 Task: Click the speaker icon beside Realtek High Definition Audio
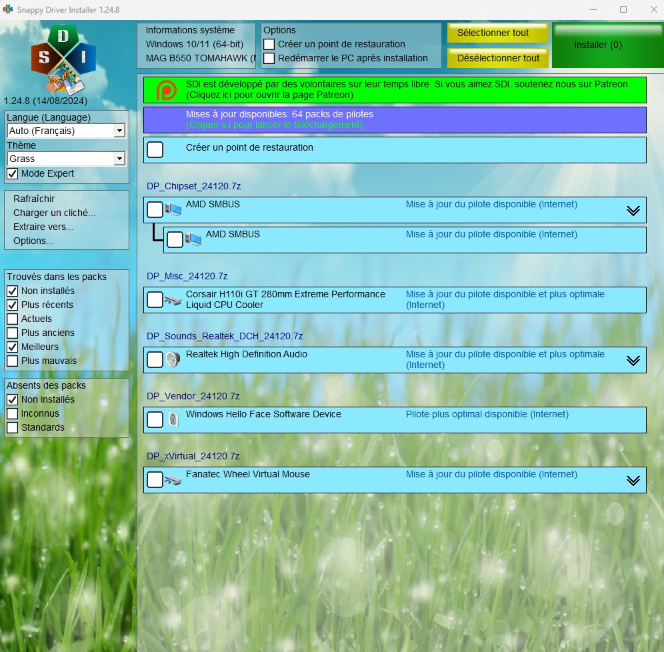(x=173, y=359)
